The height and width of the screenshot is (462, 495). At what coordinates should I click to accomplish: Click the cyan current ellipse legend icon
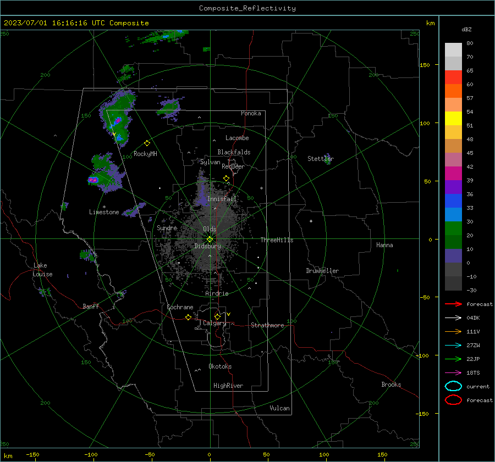(x=453, y=386)
